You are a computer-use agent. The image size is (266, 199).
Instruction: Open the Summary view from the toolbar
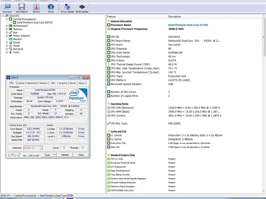pyautogui.click(x=7, y=8)
